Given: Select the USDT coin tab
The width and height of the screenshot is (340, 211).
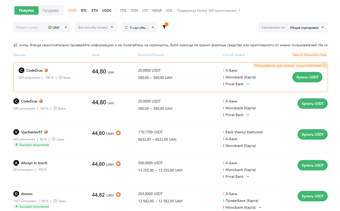Looking at the screenshot, I should [72, 10].
